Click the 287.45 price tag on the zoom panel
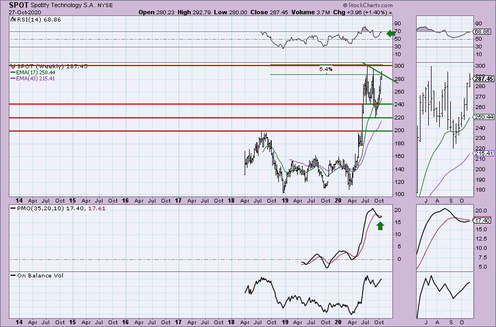Viewport: 496px width, 327px height. coord(484,79)
